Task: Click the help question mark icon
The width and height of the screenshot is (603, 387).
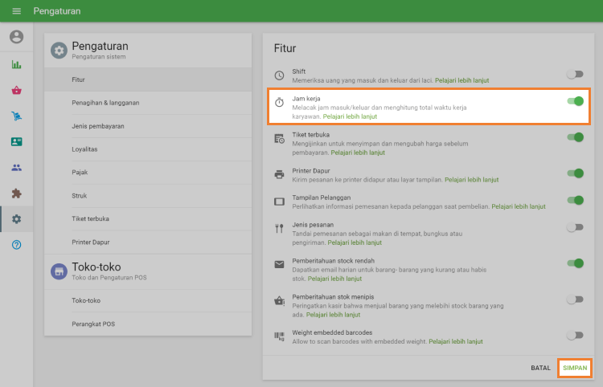Action: (16, 244)
